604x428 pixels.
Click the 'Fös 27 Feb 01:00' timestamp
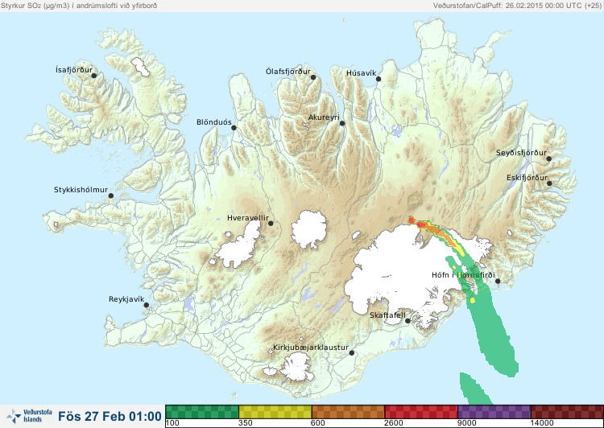(110, 416)
